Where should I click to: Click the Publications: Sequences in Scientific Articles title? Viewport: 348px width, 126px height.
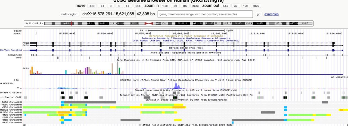click(x=186, y=53)
